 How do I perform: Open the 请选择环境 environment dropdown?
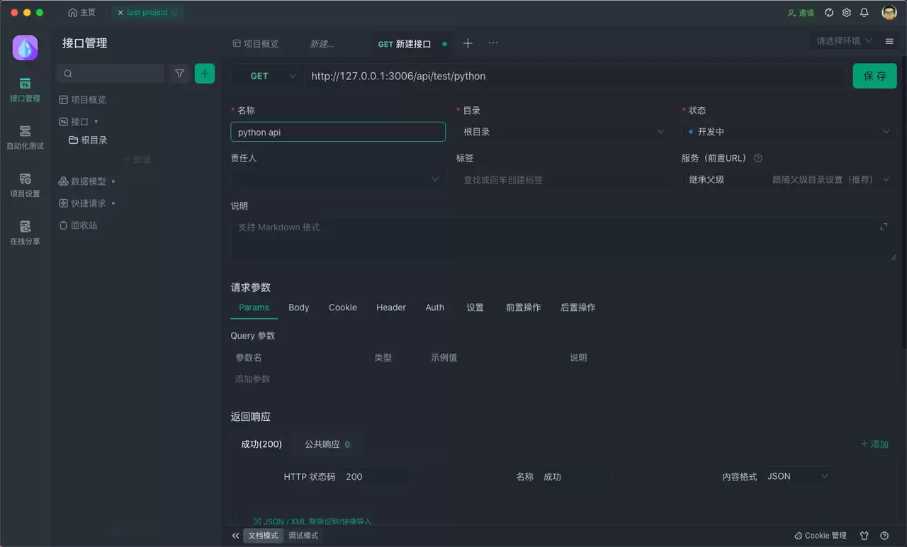click(x=844, y=41)
